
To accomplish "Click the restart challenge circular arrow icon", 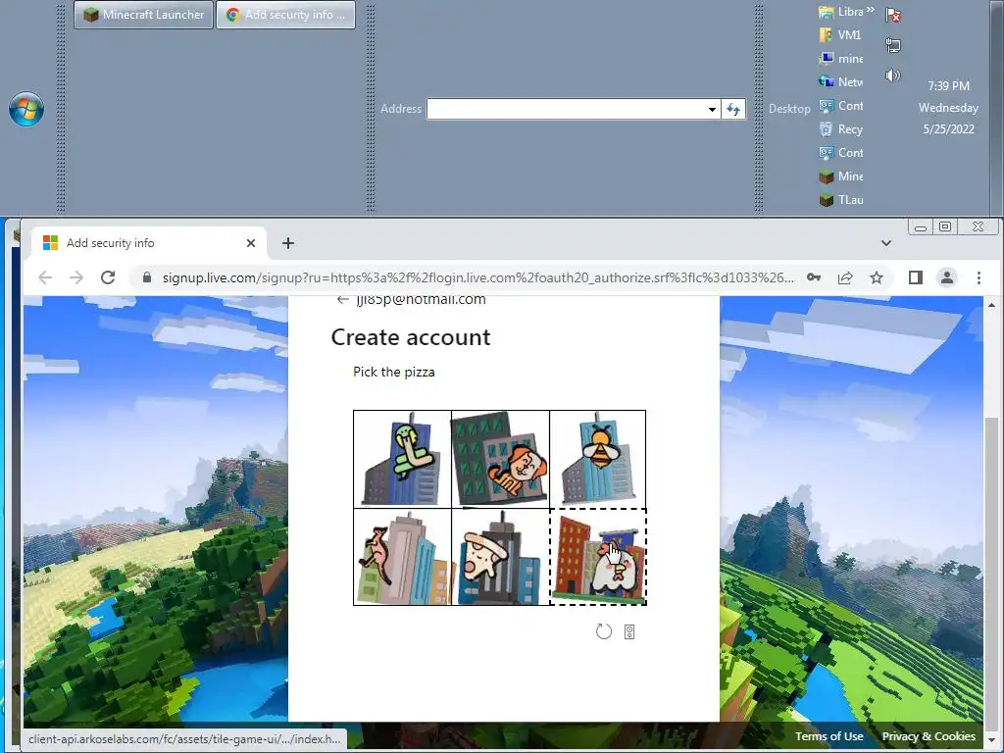I will point(603,632).
